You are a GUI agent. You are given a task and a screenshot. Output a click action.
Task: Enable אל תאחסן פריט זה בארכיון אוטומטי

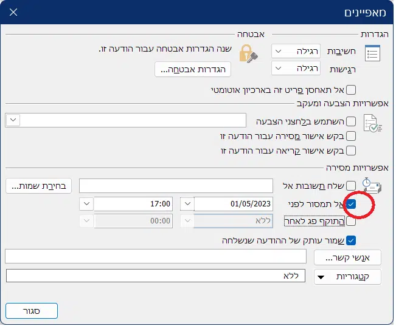click(351, 90)
